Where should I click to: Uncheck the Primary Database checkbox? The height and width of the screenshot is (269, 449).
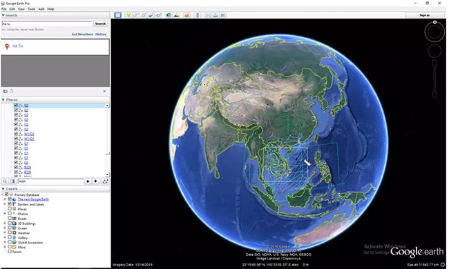[7, 195]
